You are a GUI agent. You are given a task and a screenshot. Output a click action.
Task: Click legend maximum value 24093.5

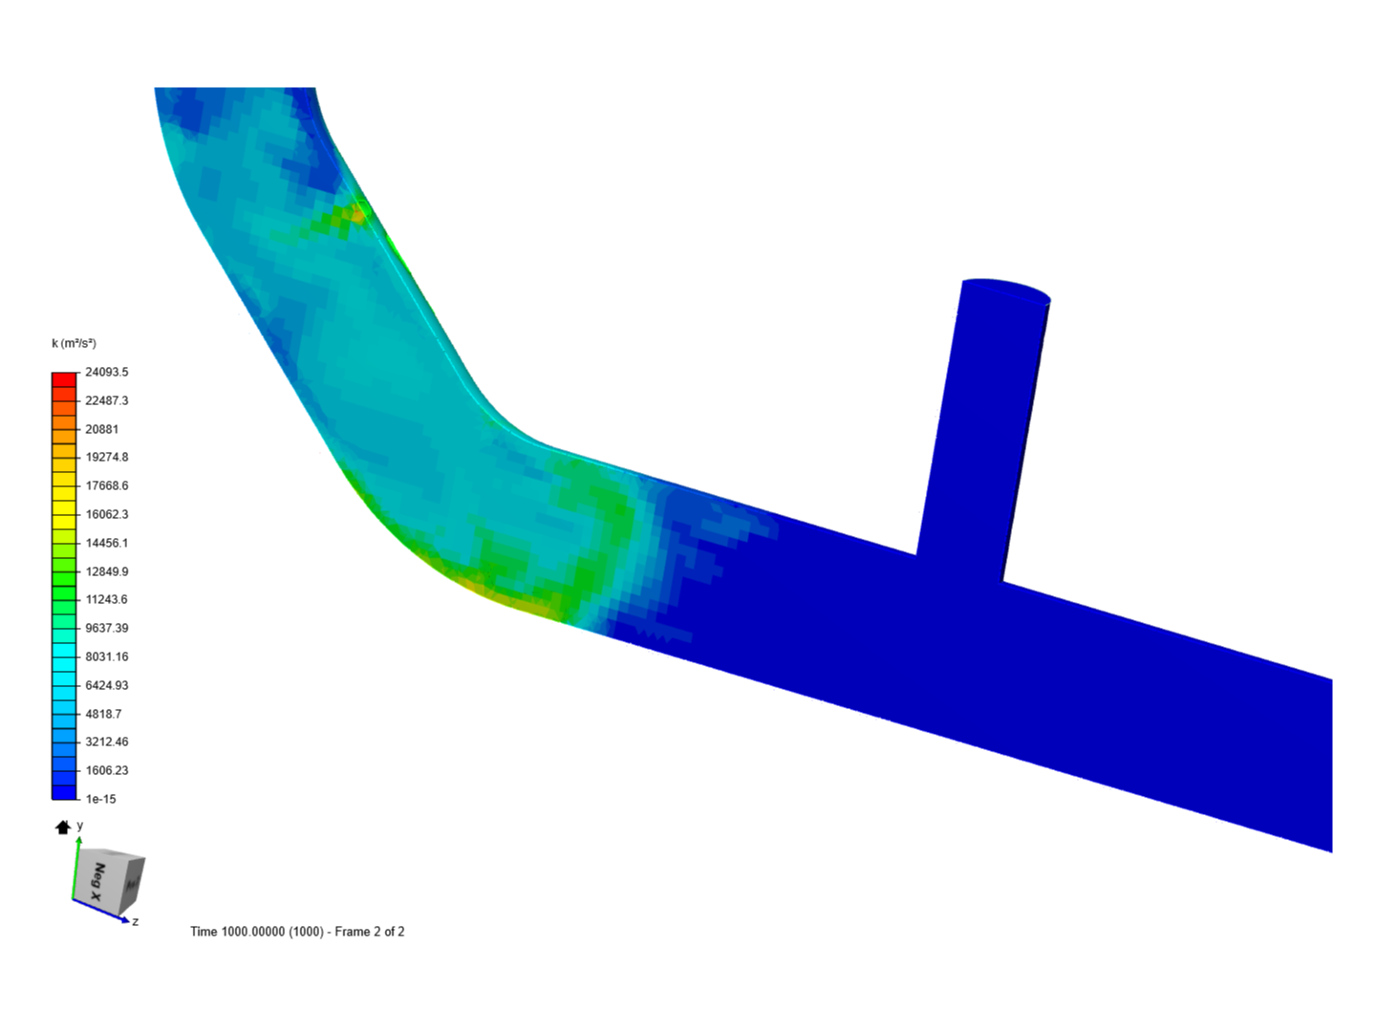point(106,372)
